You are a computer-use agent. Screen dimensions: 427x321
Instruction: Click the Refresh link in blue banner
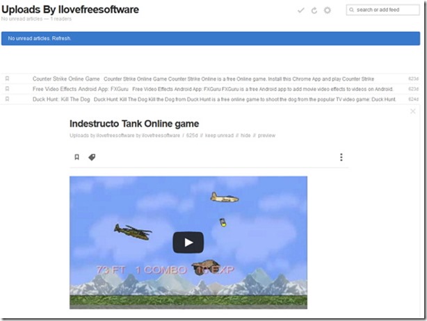[x=61, y=38]
